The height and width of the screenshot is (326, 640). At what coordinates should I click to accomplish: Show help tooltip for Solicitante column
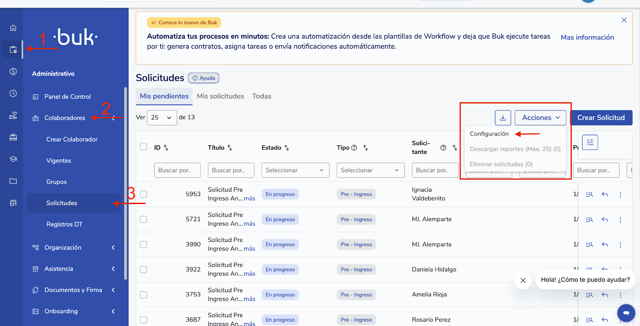[443, 148]
